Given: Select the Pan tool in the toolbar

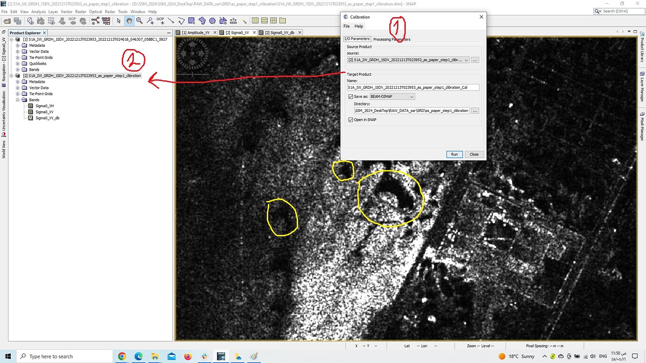Looking at the screenshot, I should pyautogui.click(x=130, y=21).
